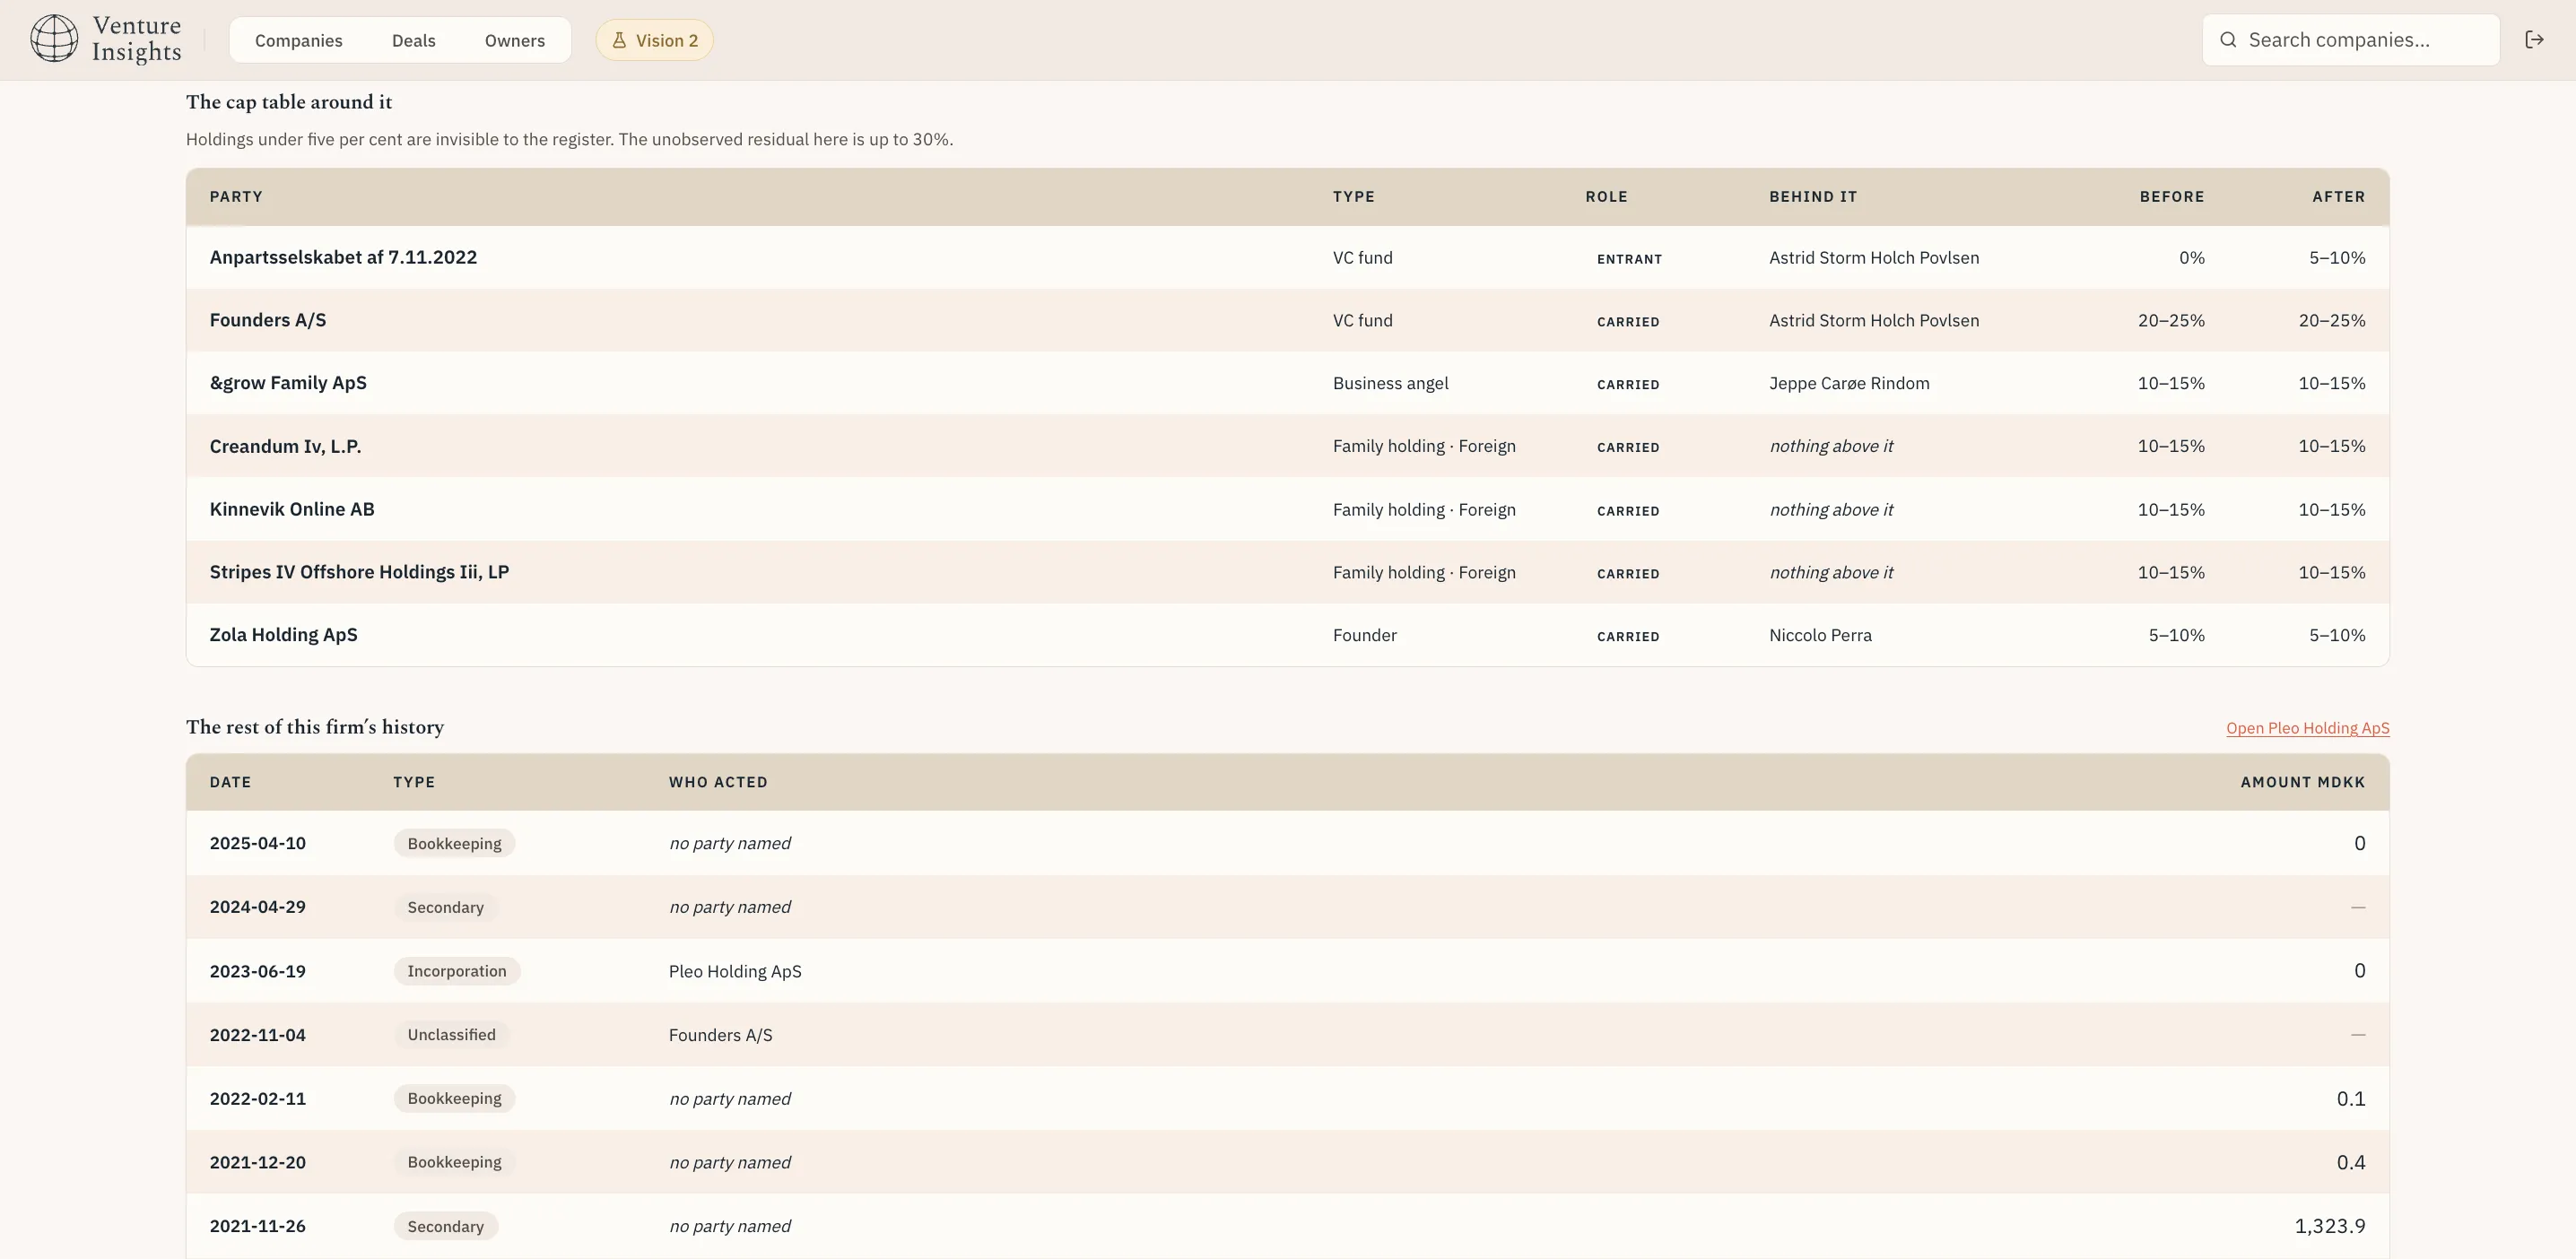Click the 20–25% after value for Founders A/S

click(2331, 320)
